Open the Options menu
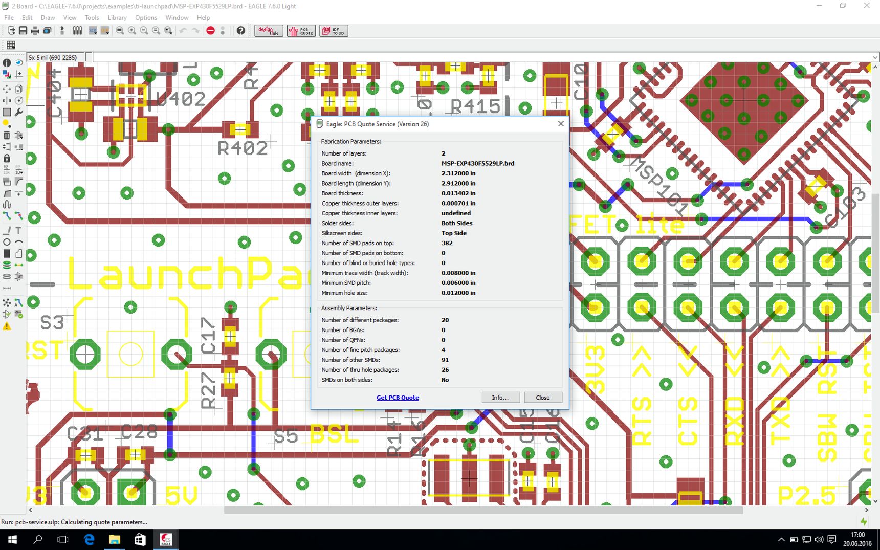The width and height of the screenshot is (880, 550). pyautogui.click(x=146, y=17)
